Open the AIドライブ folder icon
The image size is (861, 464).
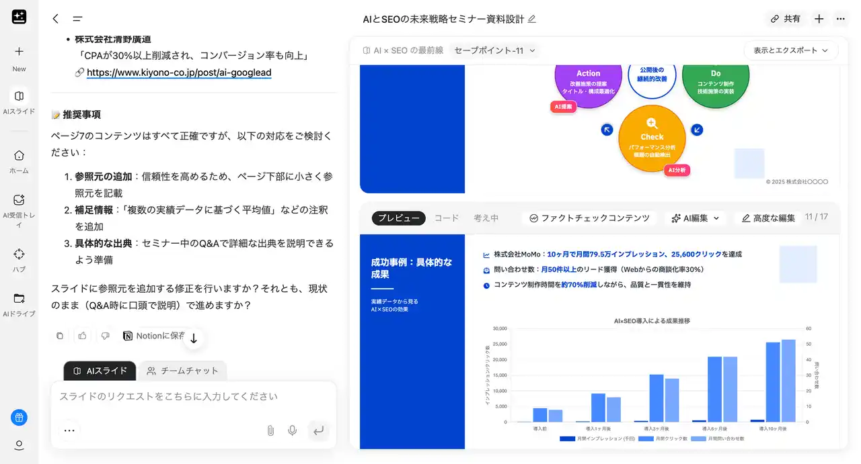pos(19,298)
